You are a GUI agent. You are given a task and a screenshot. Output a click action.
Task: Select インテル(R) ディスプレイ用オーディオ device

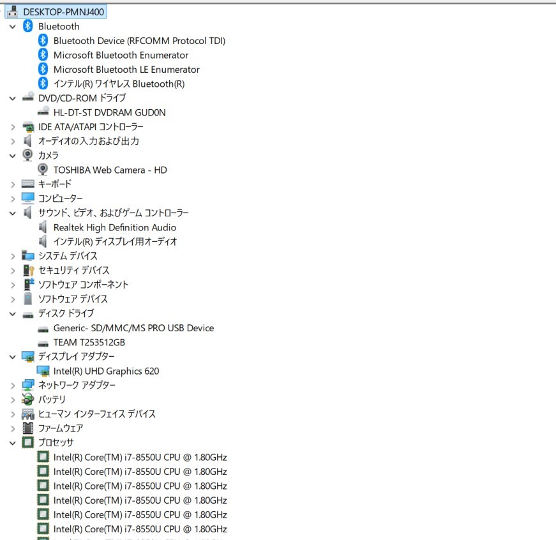coord(115,242)
